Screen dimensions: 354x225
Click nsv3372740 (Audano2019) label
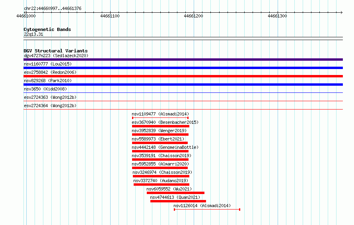(x=161, y=181)
